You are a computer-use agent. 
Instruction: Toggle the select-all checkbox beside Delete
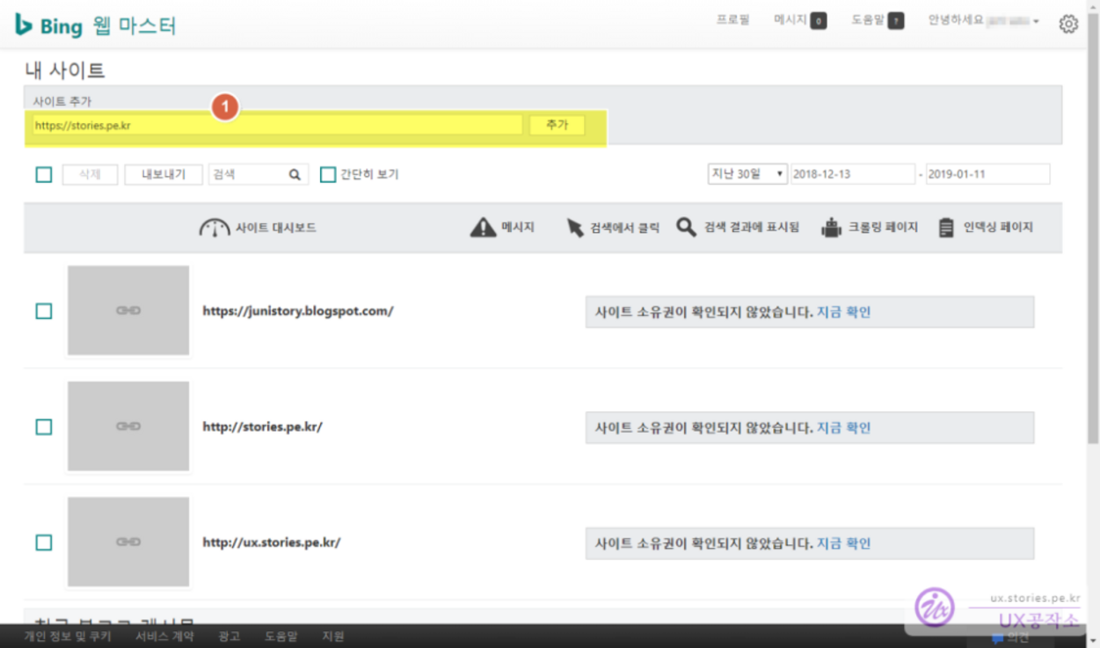44,175
